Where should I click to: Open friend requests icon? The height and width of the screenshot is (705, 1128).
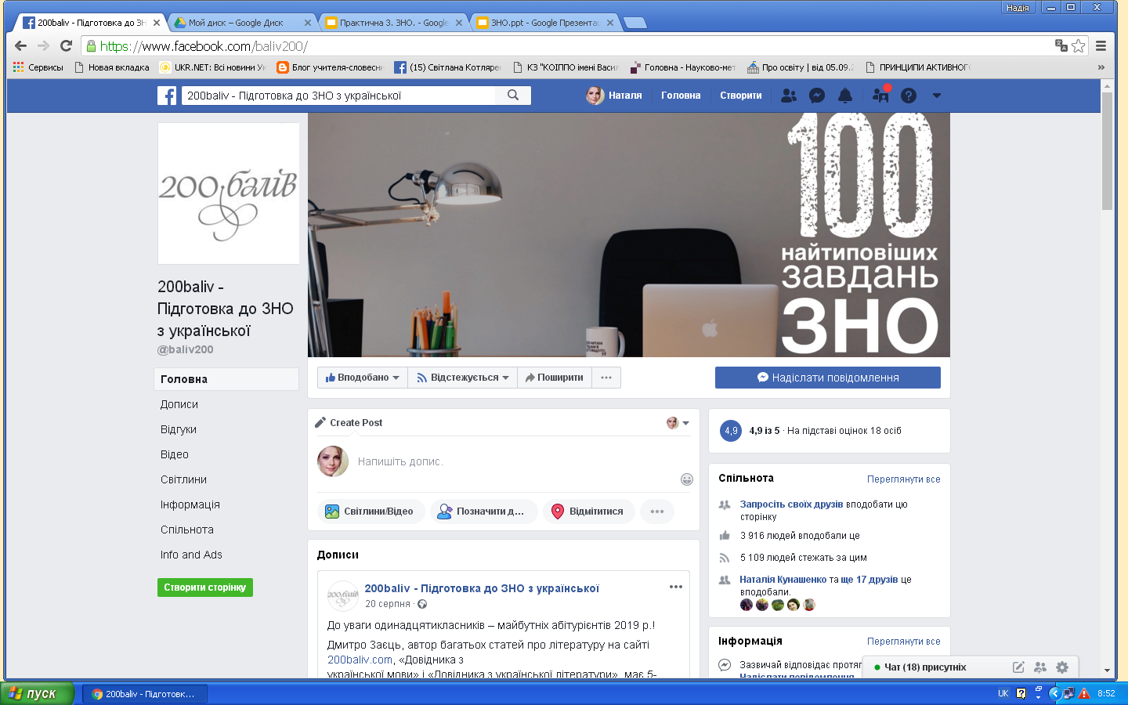[789, 96]
